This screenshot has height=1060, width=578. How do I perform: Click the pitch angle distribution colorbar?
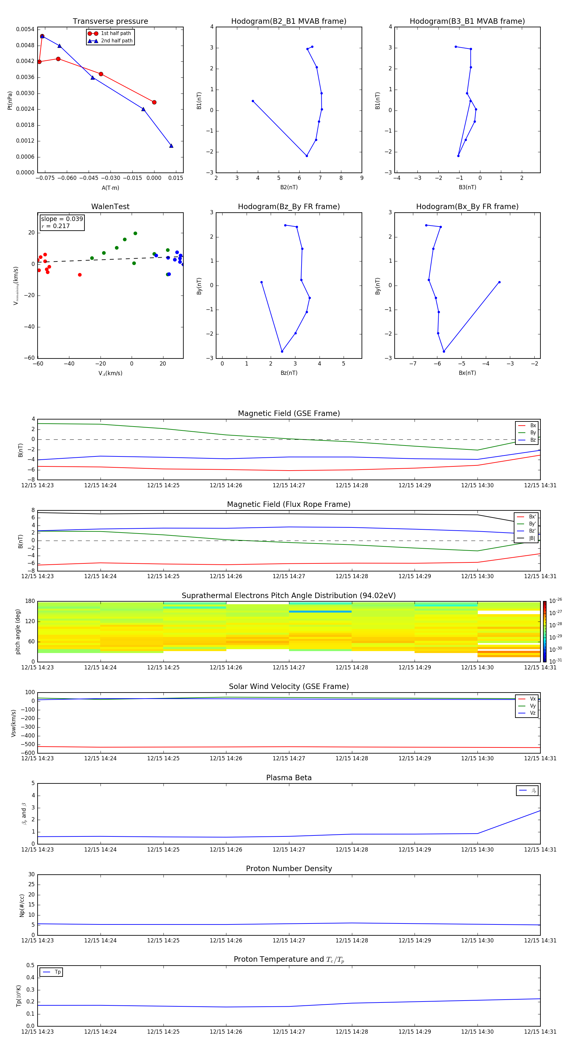click(544, 631)
